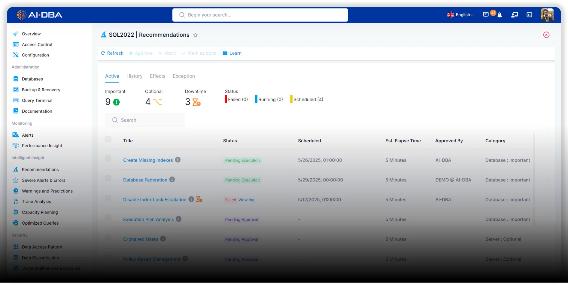This screenshot has height=285, width=568.
Task: Check the Database Federation row checkbox
Action: pos(108,178)
